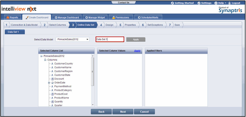Click the Cancel button

click(x=144, y=112)
